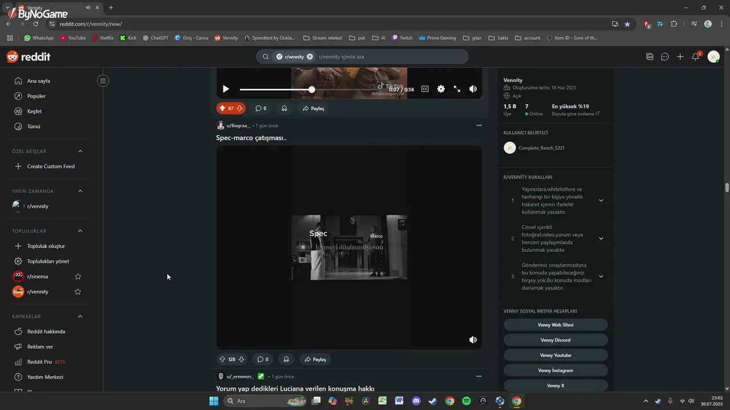Collapse KAYNAKLAR section
The height and width of the screenshot is (410, 730).
pos(80,317)
